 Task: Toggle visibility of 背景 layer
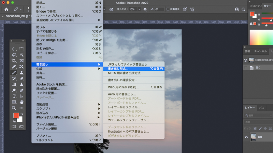(x=246, y=137)
